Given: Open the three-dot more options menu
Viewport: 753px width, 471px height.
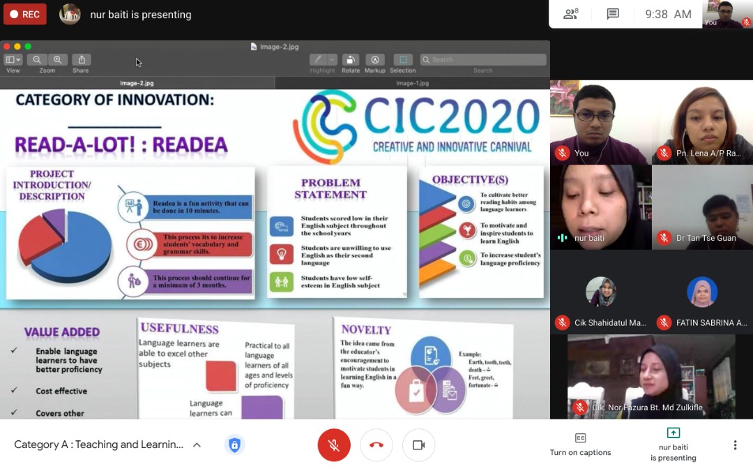Looking at the screenshot, I should click(735, 445).
